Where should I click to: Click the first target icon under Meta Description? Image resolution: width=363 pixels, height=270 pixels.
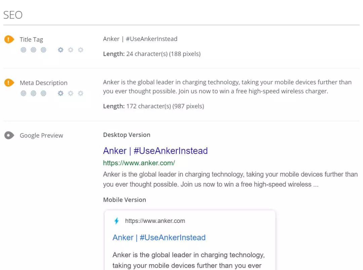24,93
